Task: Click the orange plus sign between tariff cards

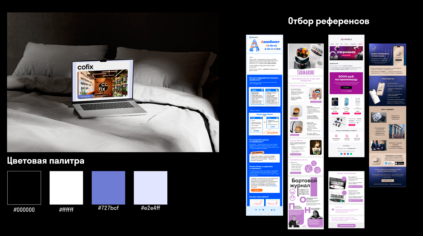Action: 265,122
